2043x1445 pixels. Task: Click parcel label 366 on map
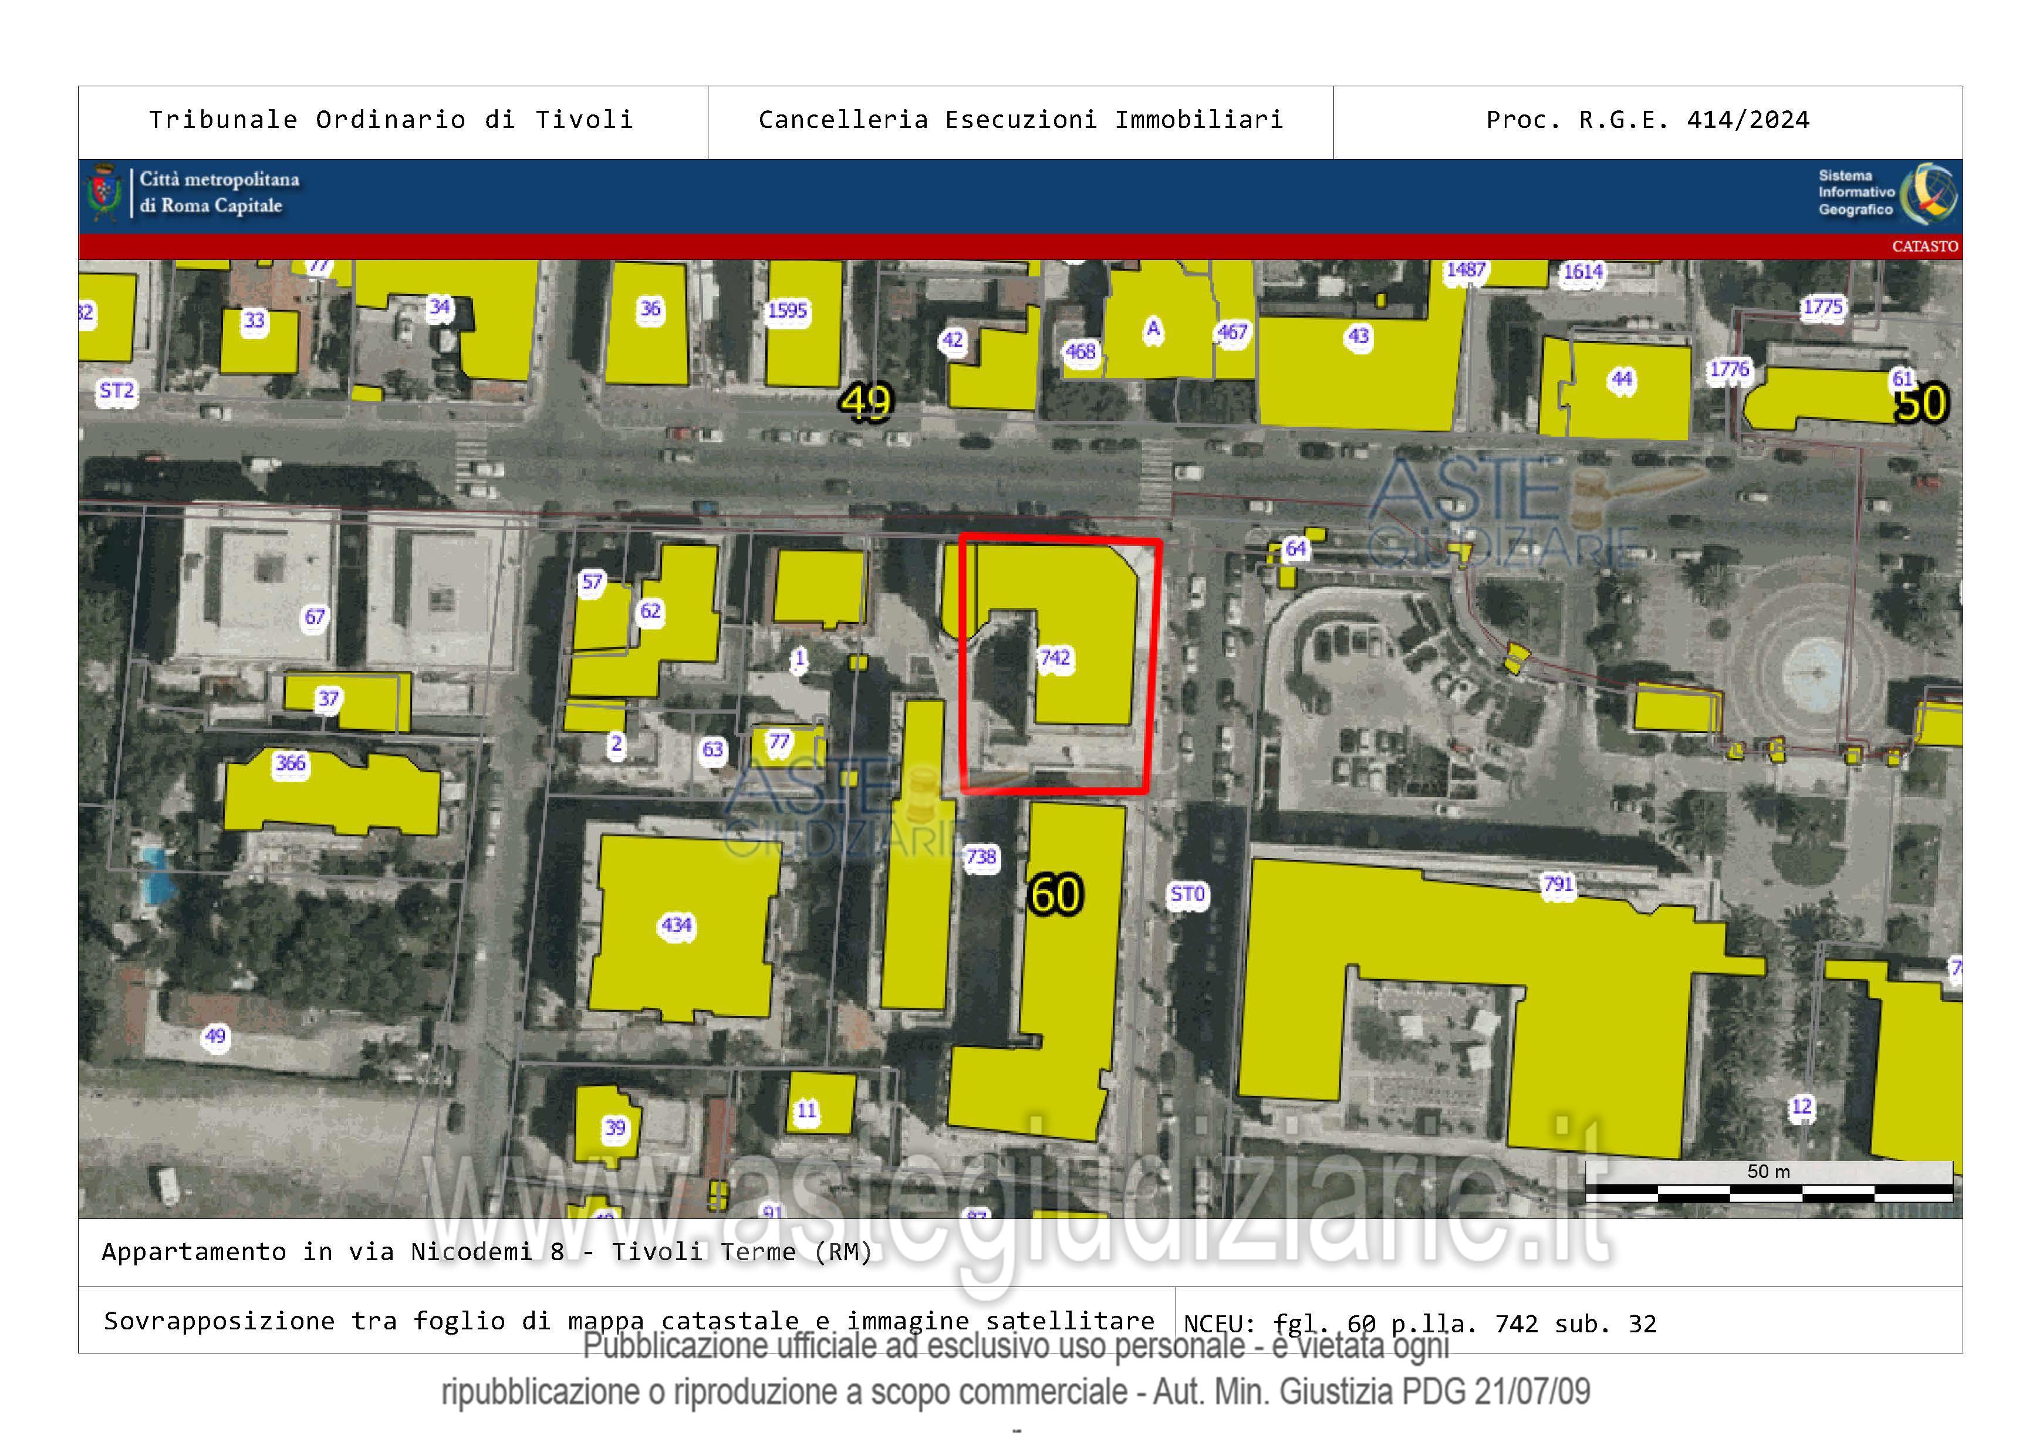point(290,762)
